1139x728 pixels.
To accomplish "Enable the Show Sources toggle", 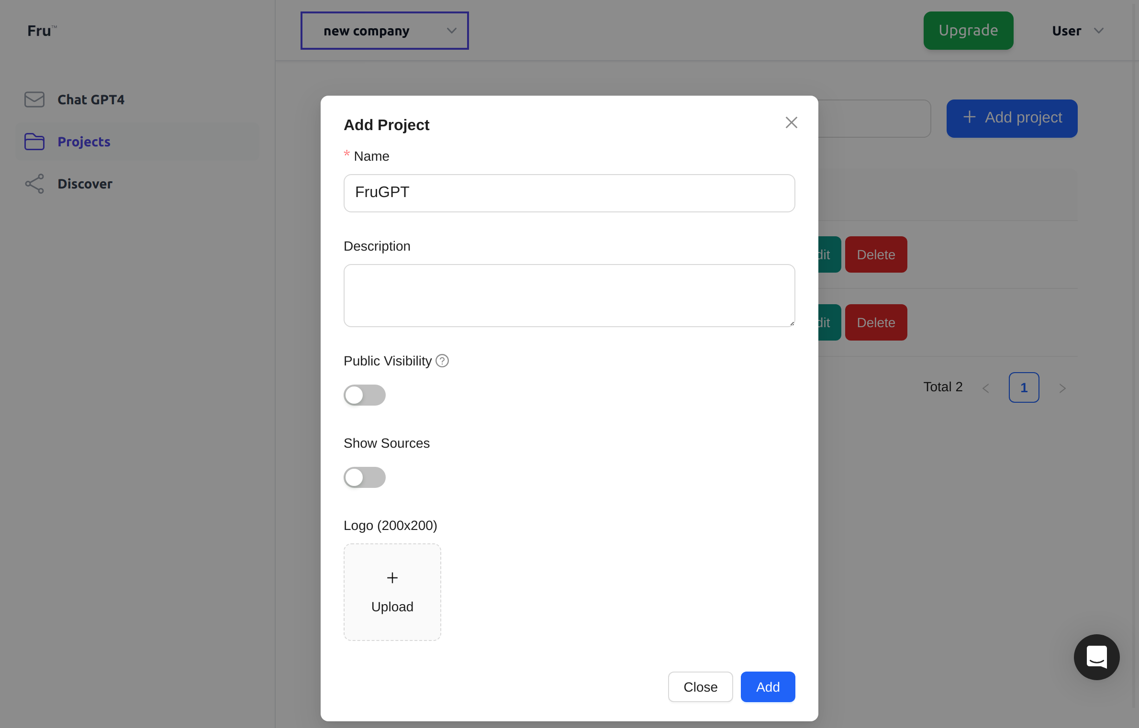I will point(365,476).
